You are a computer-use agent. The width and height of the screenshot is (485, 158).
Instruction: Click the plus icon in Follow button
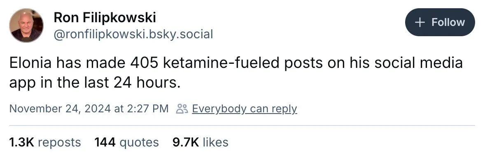pyautogui.click(x=420, y=22)
